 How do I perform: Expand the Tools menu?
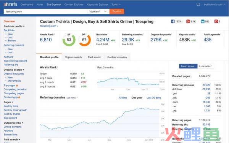pyautogui.click(x=116, y=5)
